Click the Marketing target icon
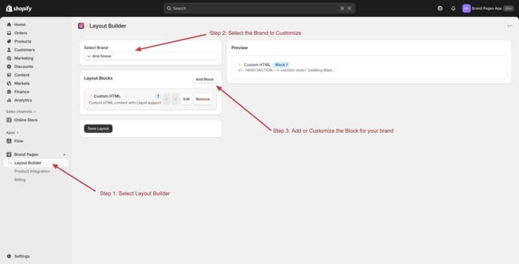This screenshot has height=264, width=519. (x=9, y=58)
